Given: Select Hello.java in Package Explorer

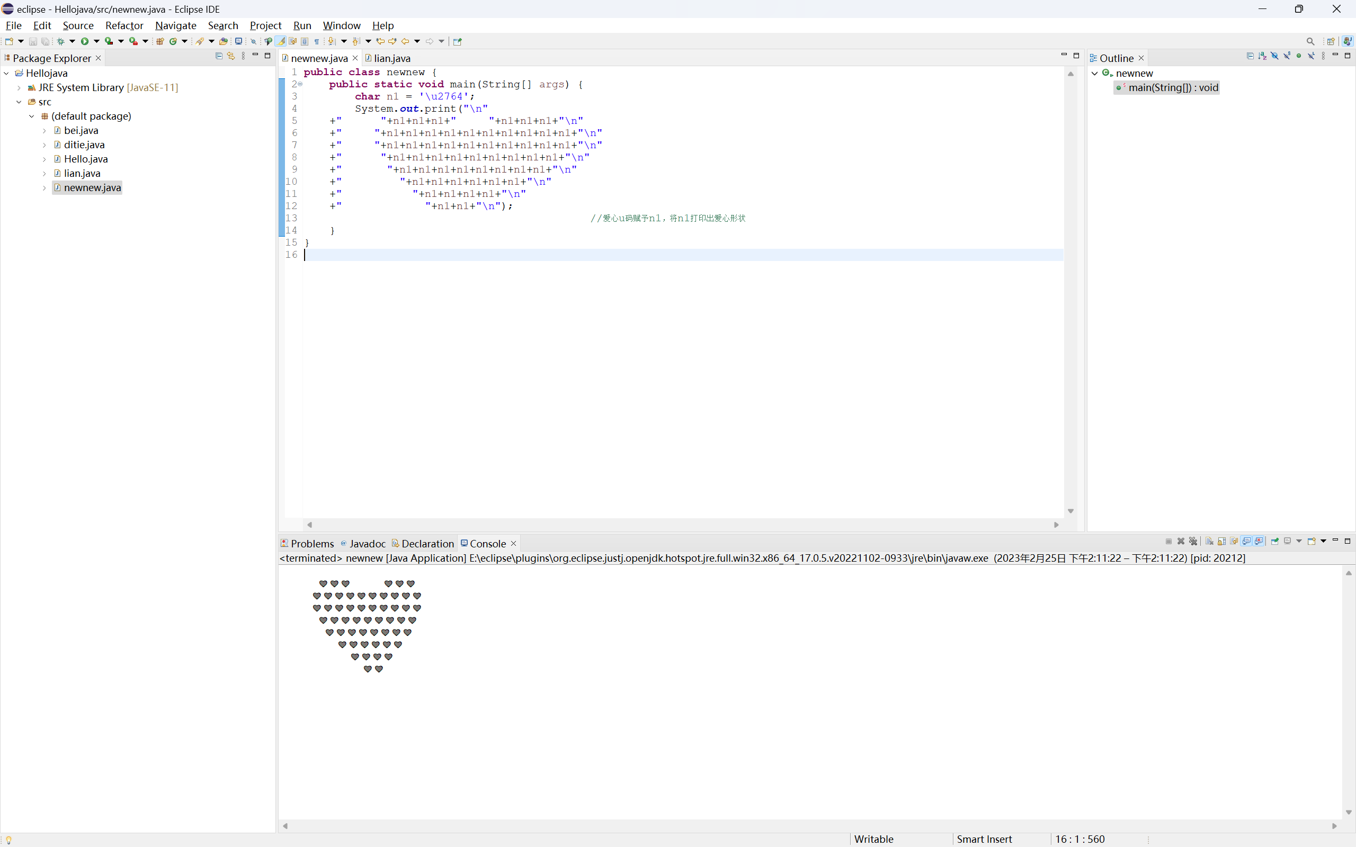Looking at the screenshot, I should (x=86, y=159).
